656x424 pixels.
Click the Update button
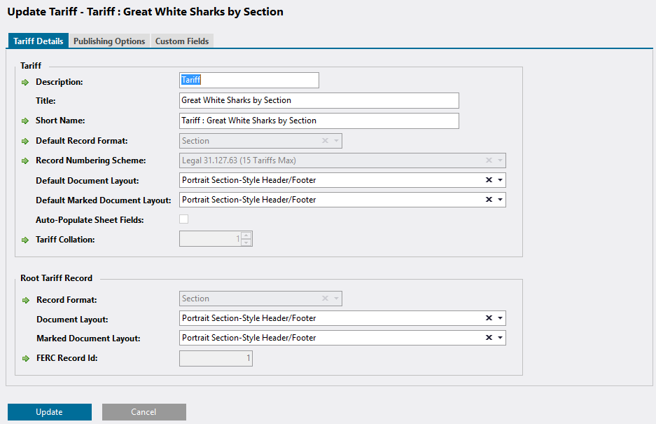click(x=50, y=412)
